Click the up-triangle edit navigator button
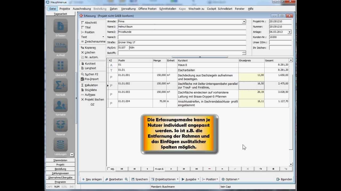 pos(222,169)
